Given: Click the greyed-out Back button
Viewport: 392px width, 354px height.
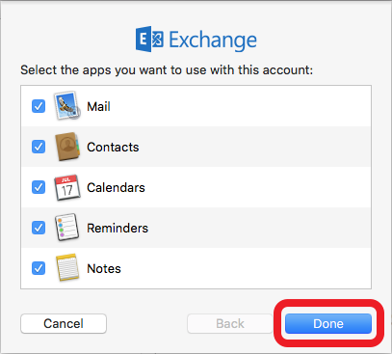Looking at the screenshot, I should pyautogui.click(x=230, y=323).
